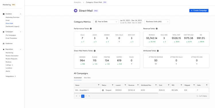Screen dimensions: 215x108
Task: Click the 9/3/2021 launch date cell
Action: 119,90
